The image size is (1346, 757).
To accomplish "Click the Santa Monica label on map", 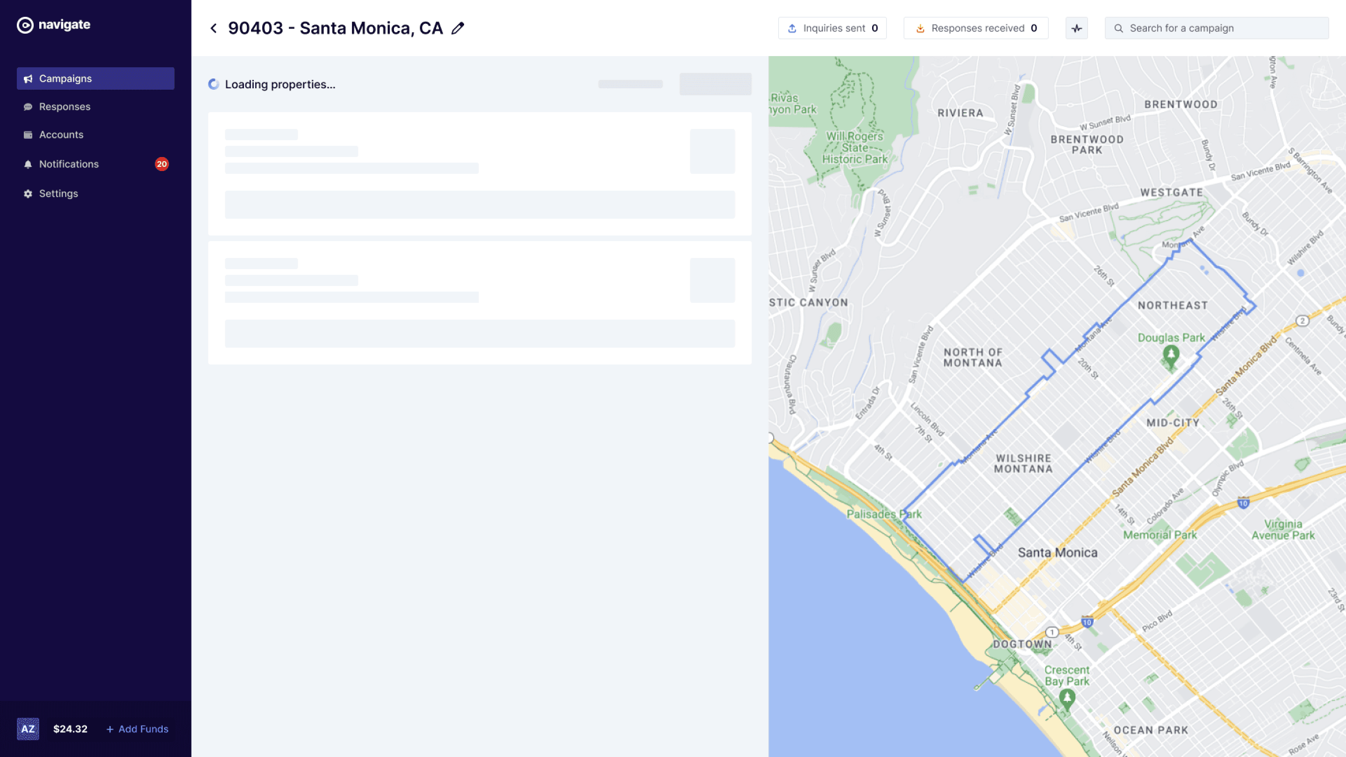I will click(x=1057, y=553).
